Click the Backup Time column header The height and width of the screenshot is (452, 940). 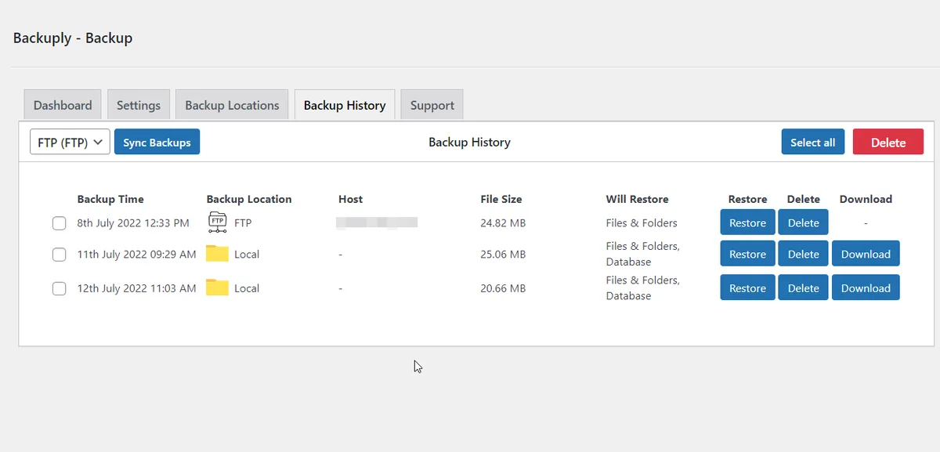[110, 199]
